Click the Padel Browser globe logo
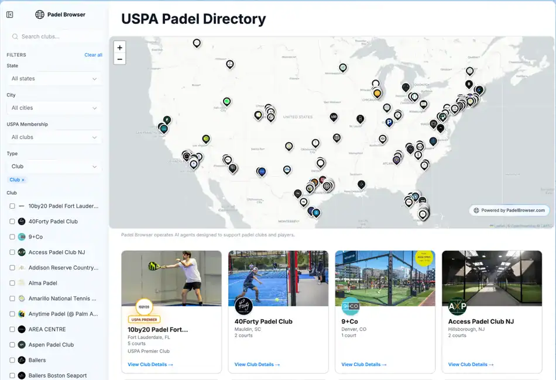The width and height of the screenshot is (556, 380). pyautogui.click(x=39, y=15)
